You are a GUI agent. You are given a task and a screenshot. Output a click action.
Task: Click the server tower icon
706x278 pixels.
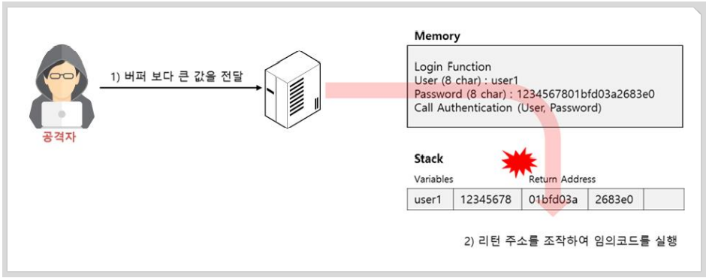(x=294, y=89)
